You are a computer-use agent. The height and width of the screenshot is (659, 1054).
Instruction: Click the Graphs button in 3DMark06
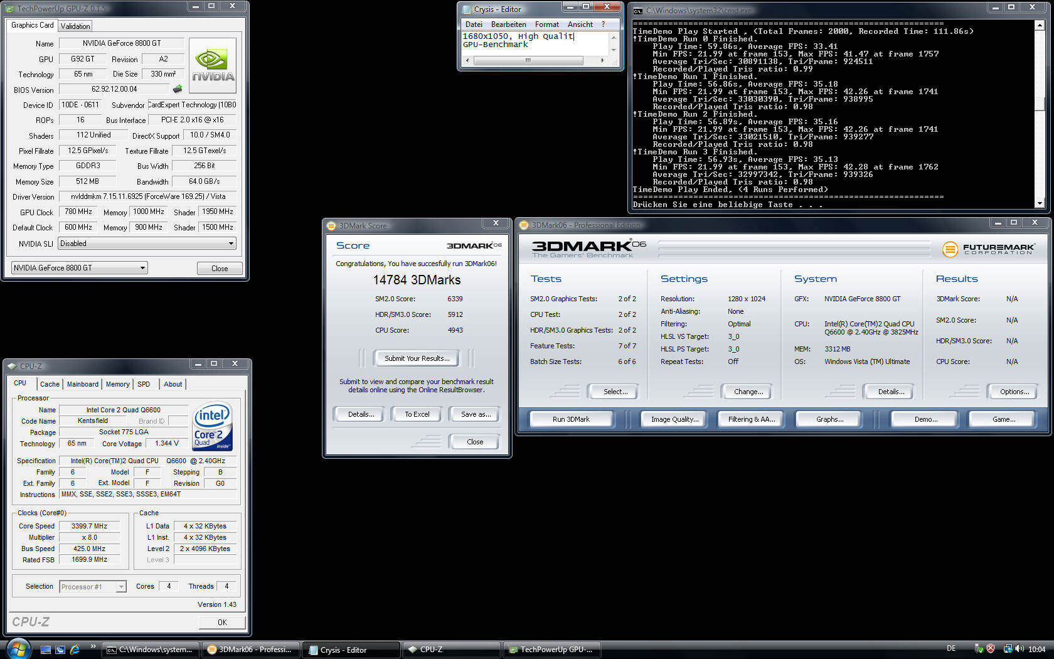click(829, 419)
